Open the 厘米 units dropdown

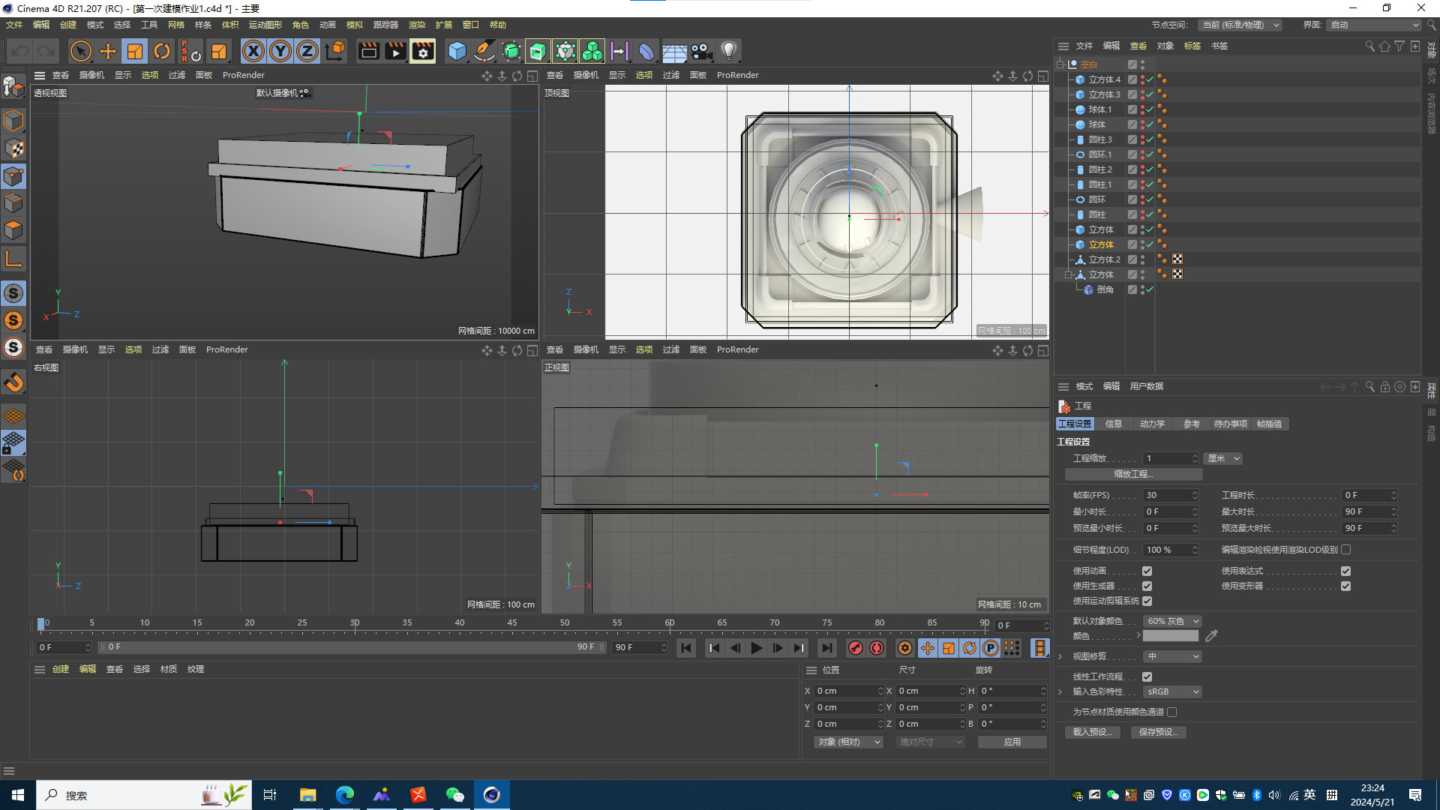[1223, 458]
